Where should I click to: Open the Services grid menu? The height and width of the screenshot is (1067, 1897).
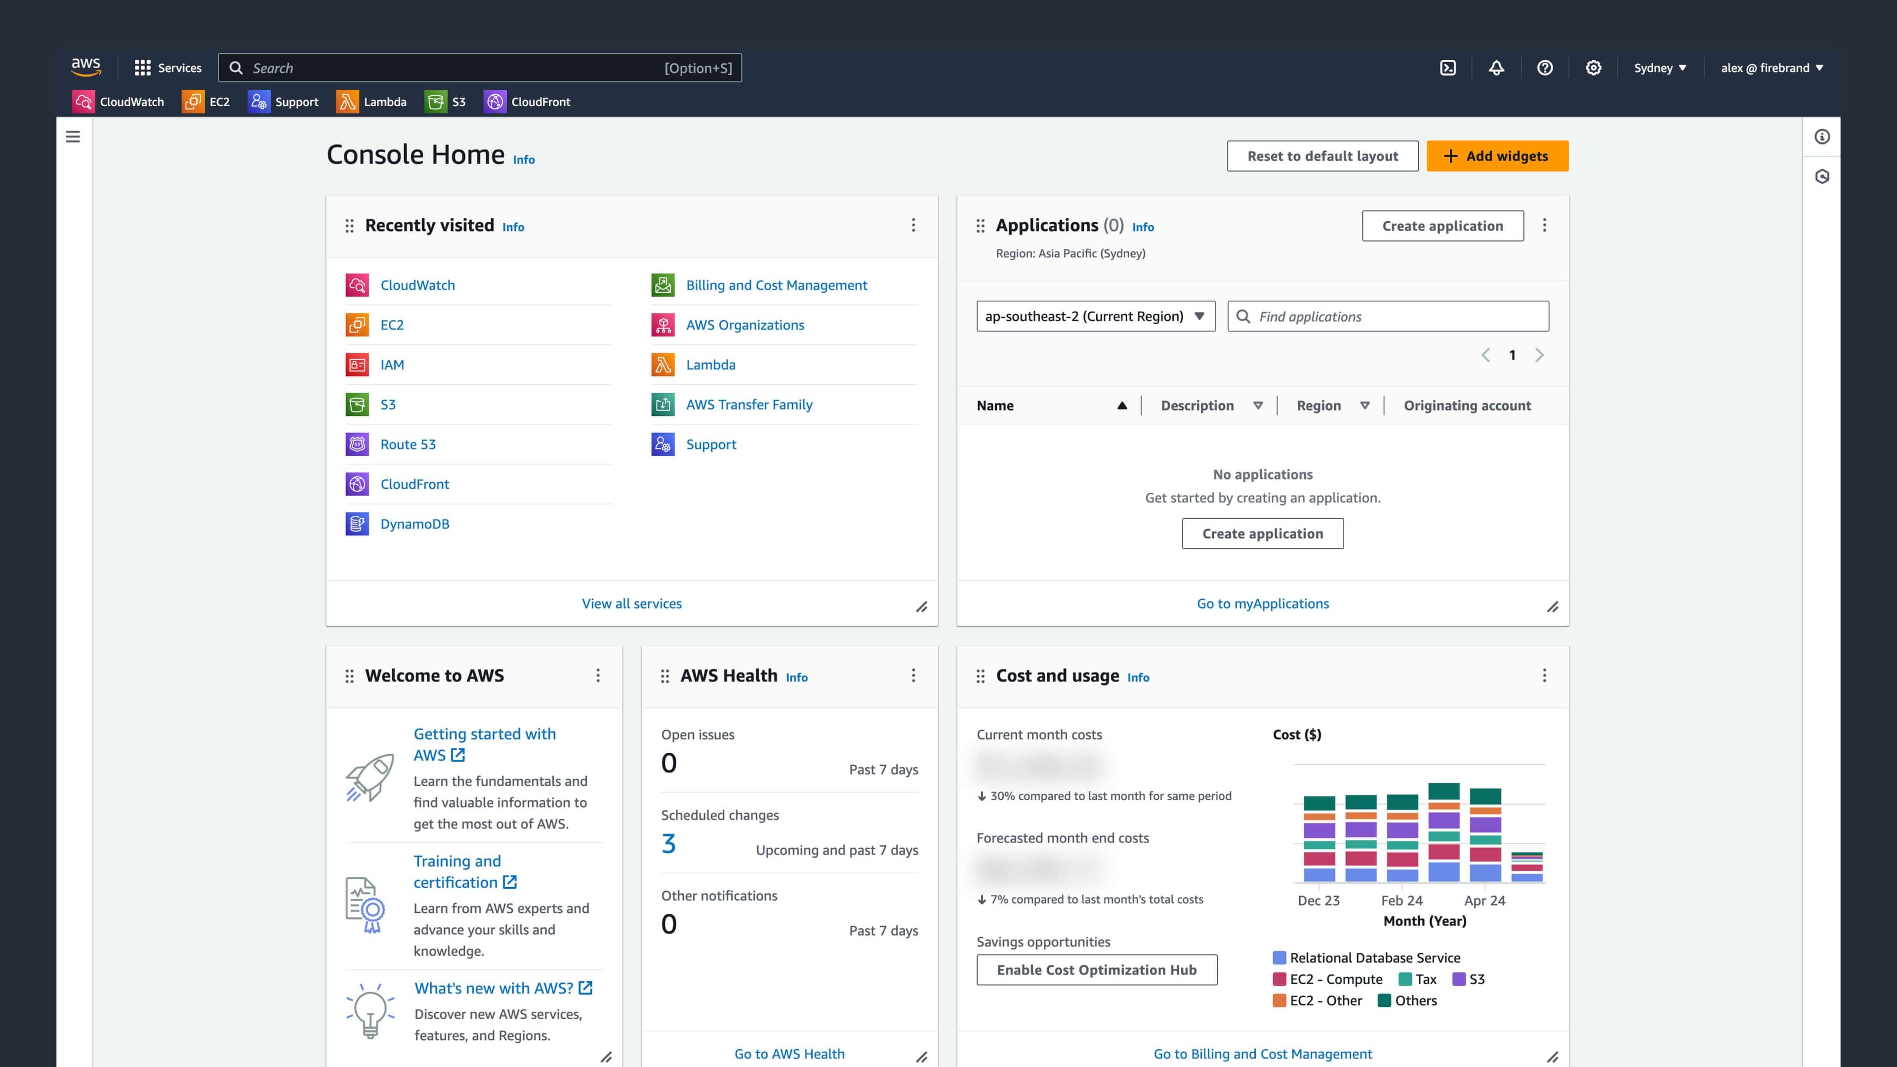(x=168, y=68)
